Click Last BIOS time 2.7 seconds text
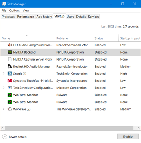 120,27
